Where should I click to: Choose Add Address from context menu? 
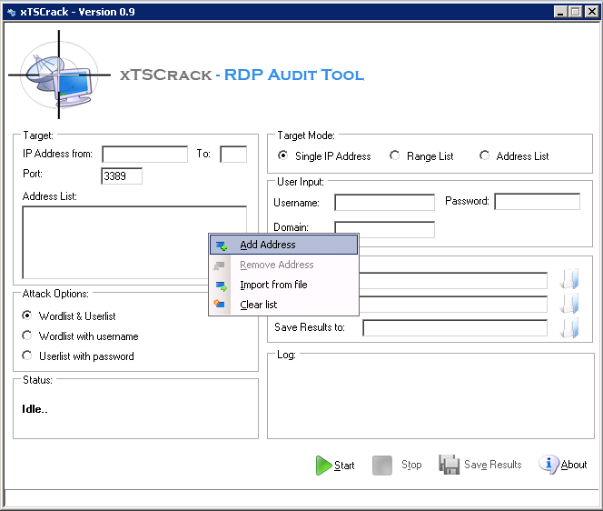tap(284, 245)
